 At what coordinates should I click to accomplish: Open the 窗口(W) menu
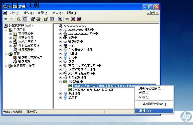[x=57, y=13]
